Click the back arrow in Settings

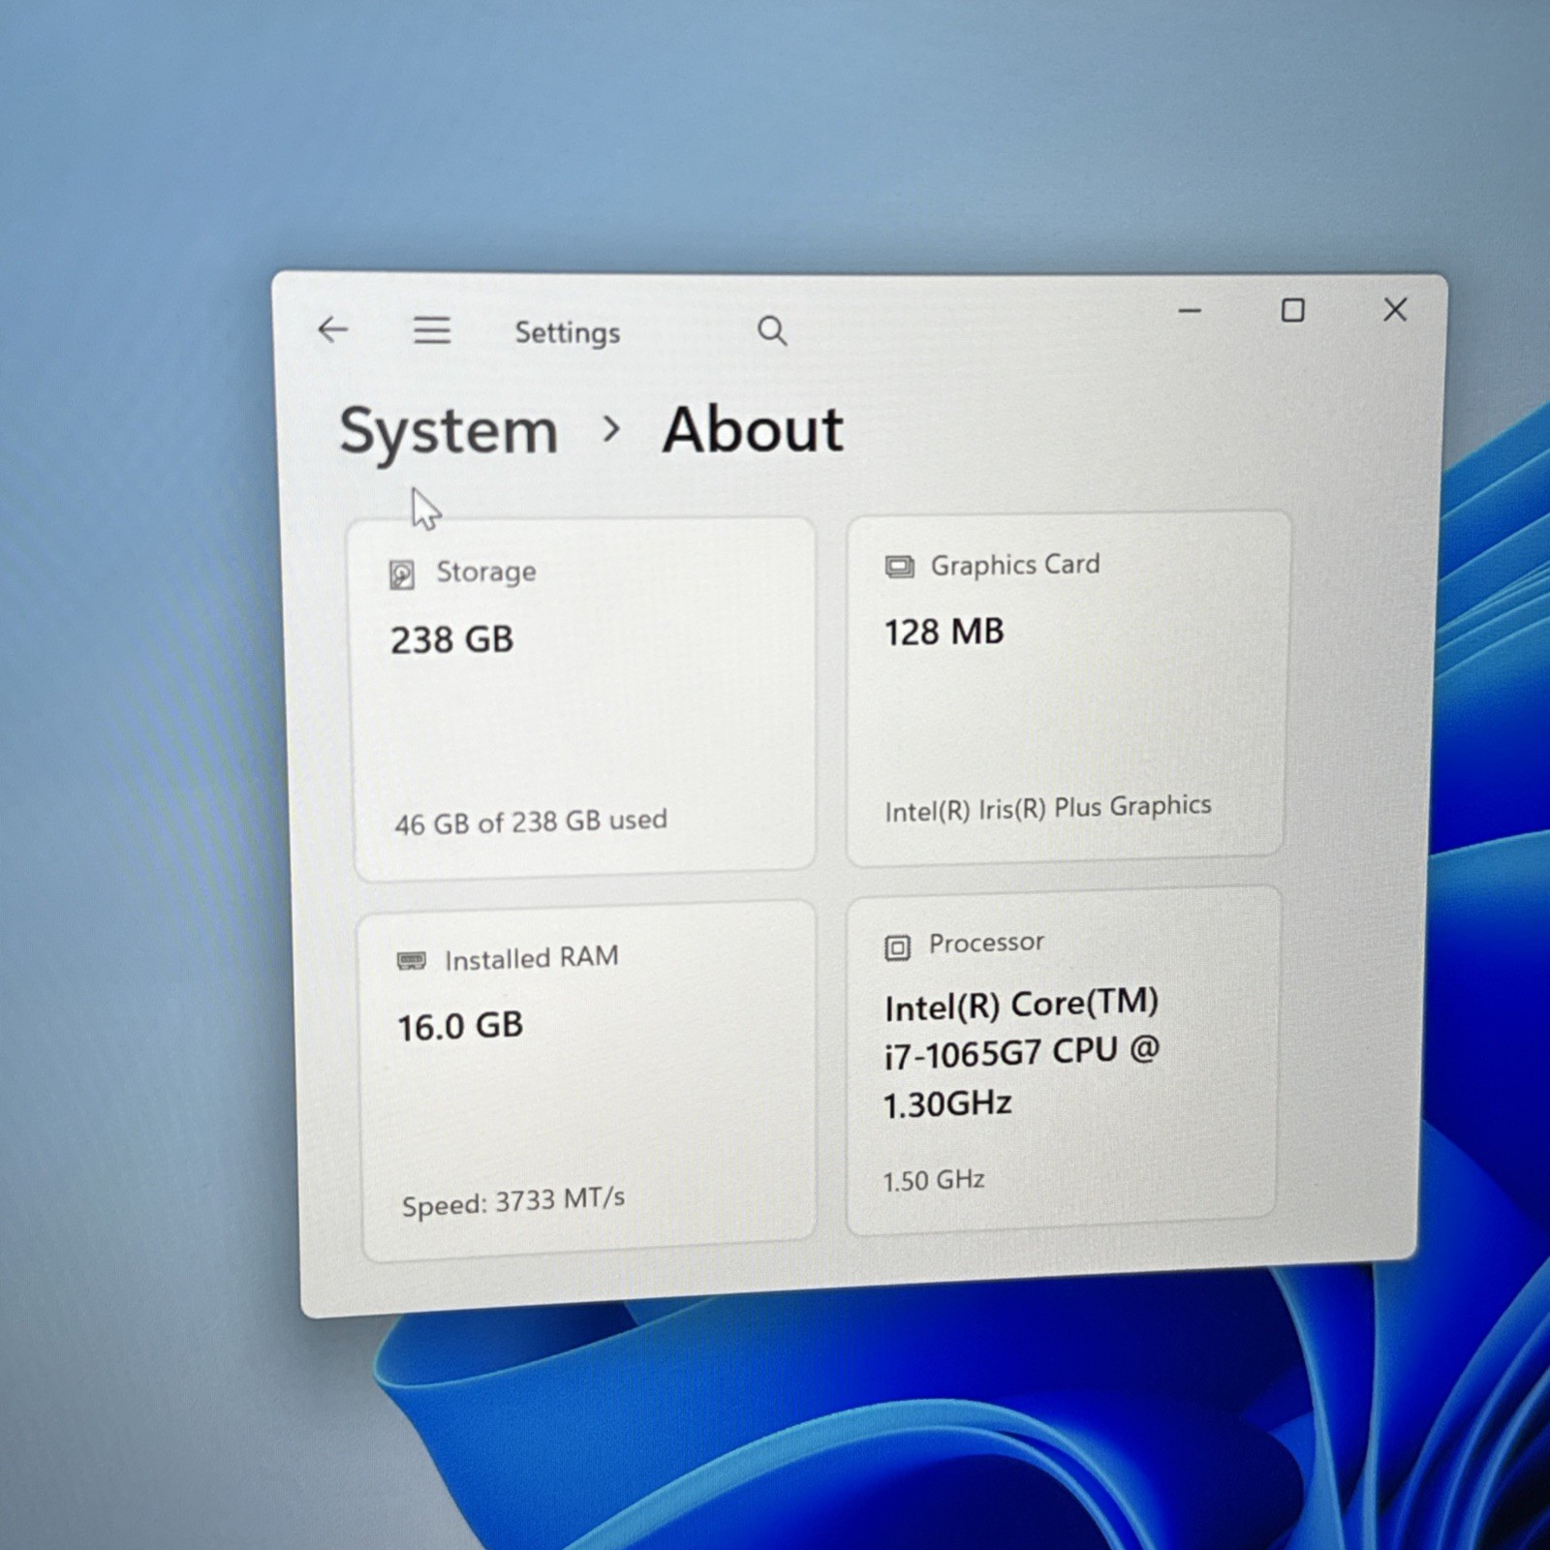[x=333, y=330]
